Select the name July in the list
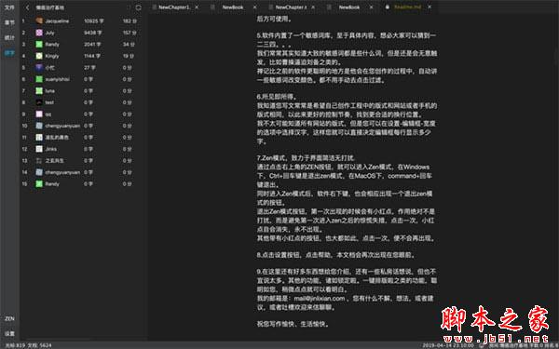 tap(50, 33)
